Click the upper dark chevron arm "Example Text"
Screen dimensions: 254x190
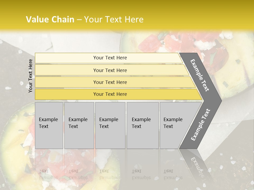tap(200, 75)
